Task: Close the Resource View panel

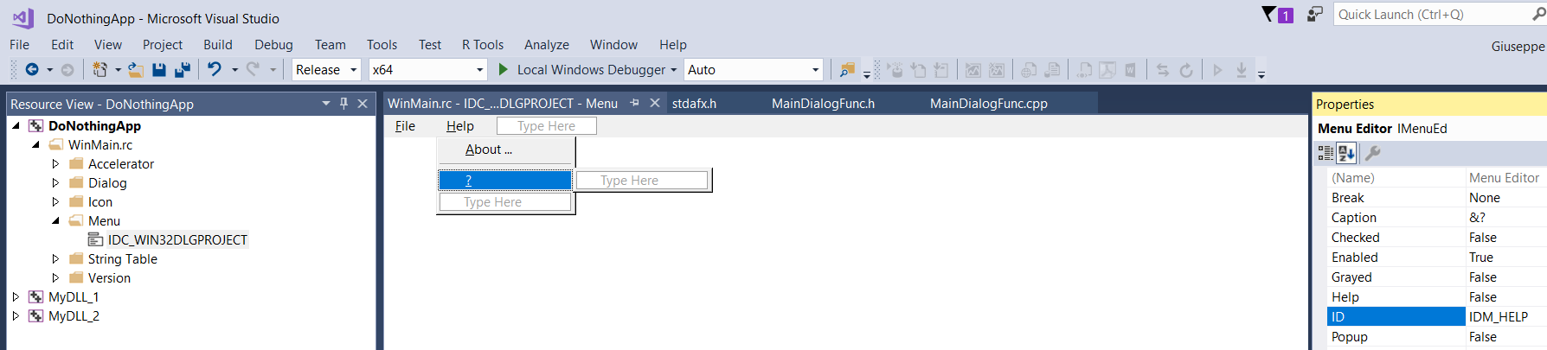Action: point(363,104)
